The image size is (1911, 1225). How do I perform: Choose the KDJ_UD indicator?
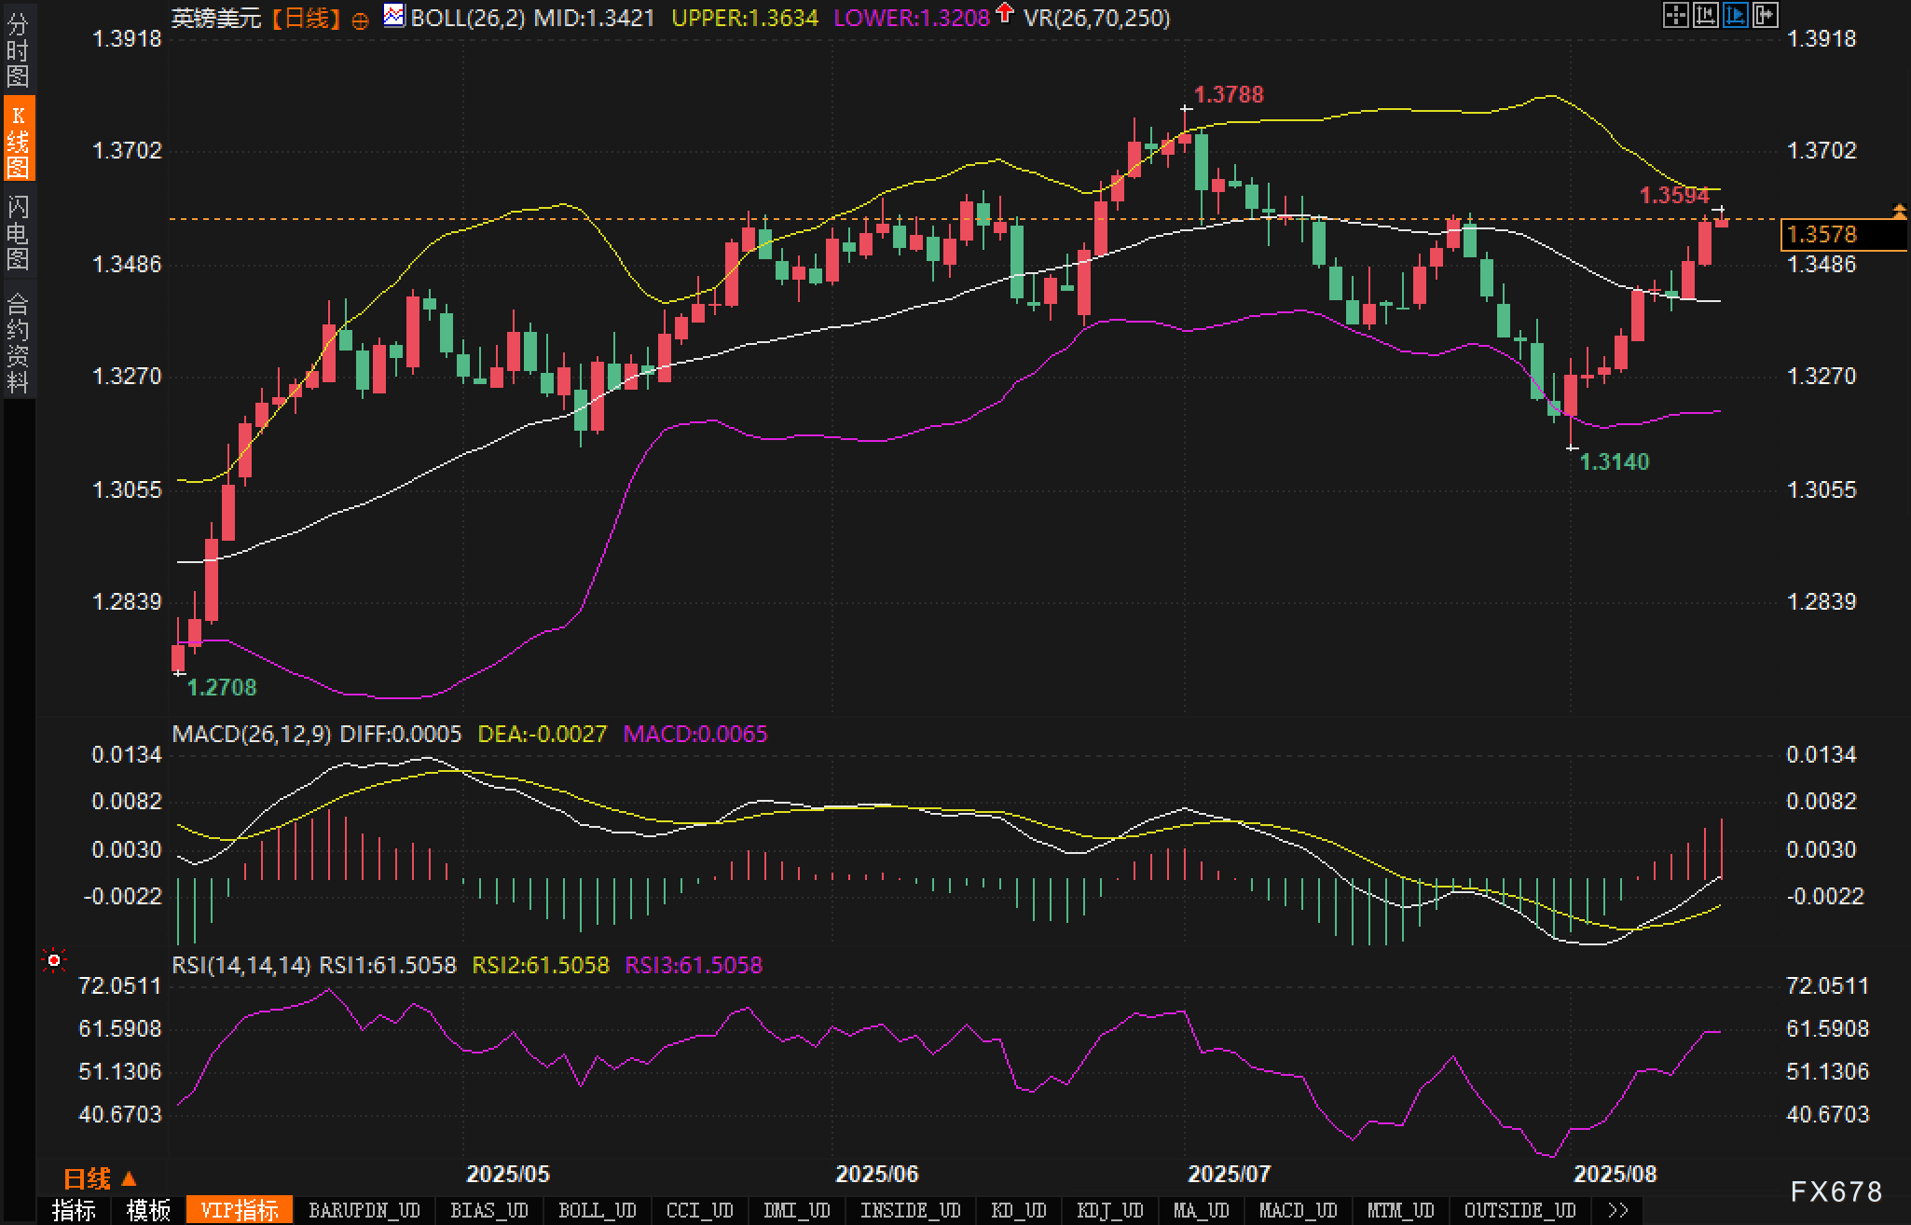pyautogui.click(x=1109, y=1210)
